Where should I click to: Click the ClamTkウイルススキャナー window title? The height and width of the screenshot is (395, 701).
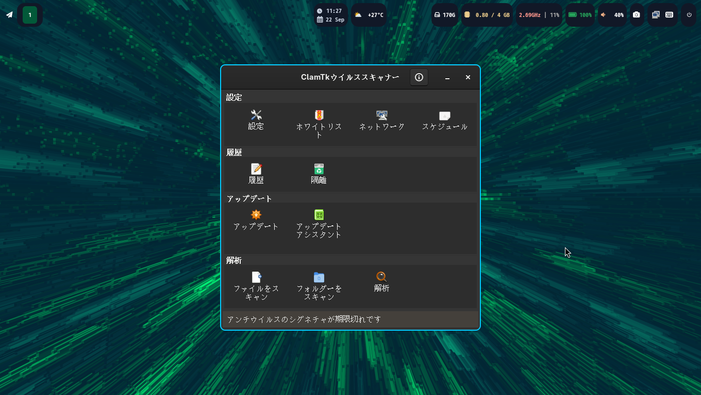coord(350,77)
